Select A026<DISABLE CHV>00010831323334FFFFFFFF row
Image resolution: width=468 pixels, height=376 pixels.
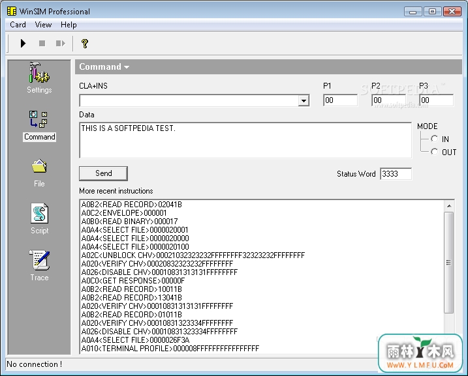pos(159,331)
